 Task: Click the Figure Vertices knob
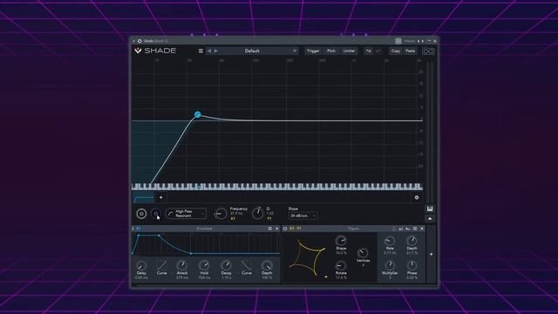(363, 253)
